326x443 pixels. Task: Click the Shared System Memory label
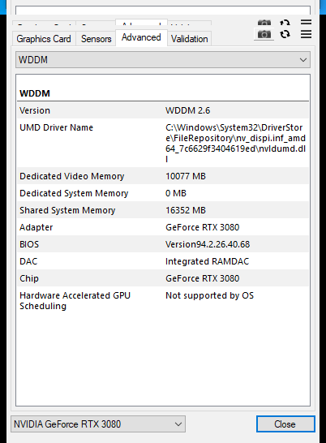point(67,210)
